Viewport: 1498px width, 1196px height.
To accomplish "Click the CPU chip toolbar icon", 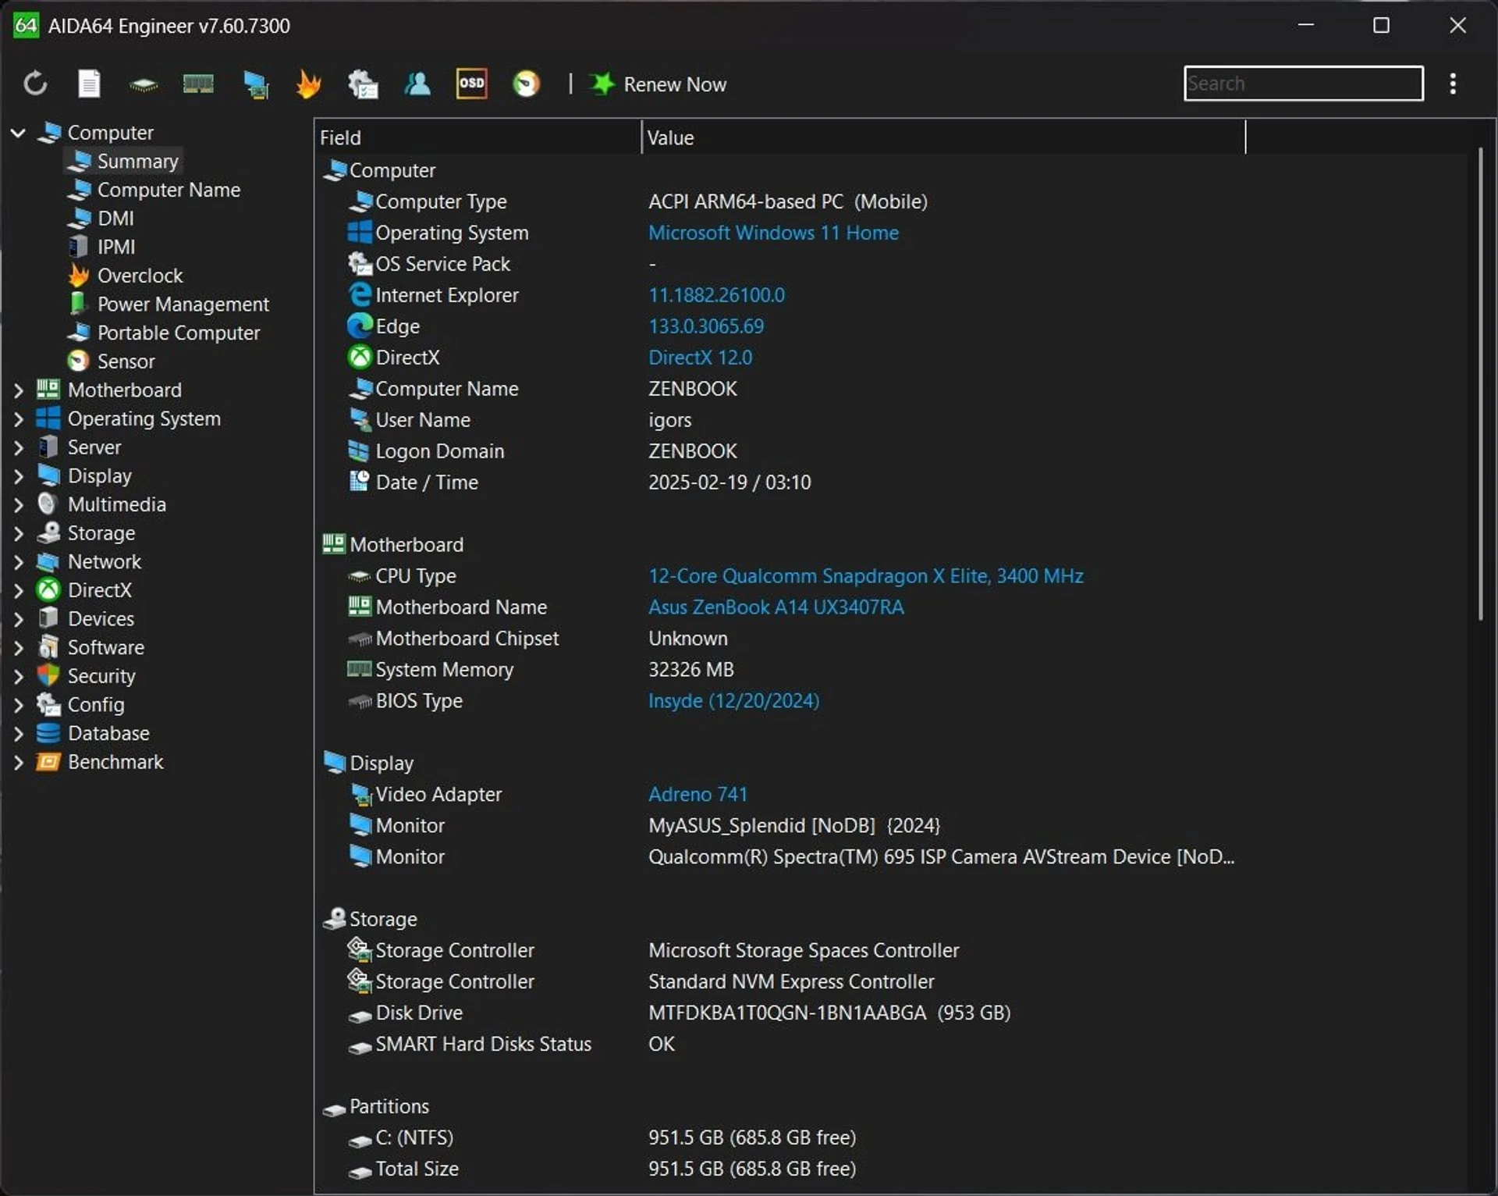I will coord(144,84).
